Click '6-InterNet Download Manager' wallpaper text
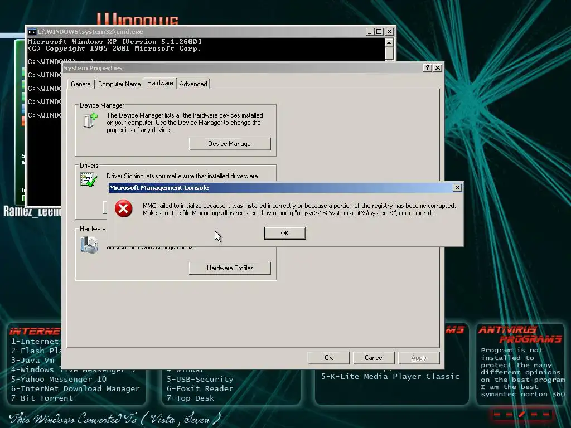Screen dimensions: 571x428 pos(75,388)
